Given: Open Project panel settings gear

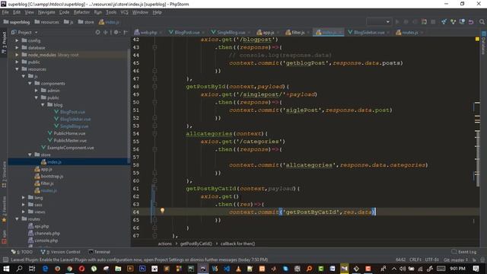Looking at the screenshot, I should pos(116,32).
